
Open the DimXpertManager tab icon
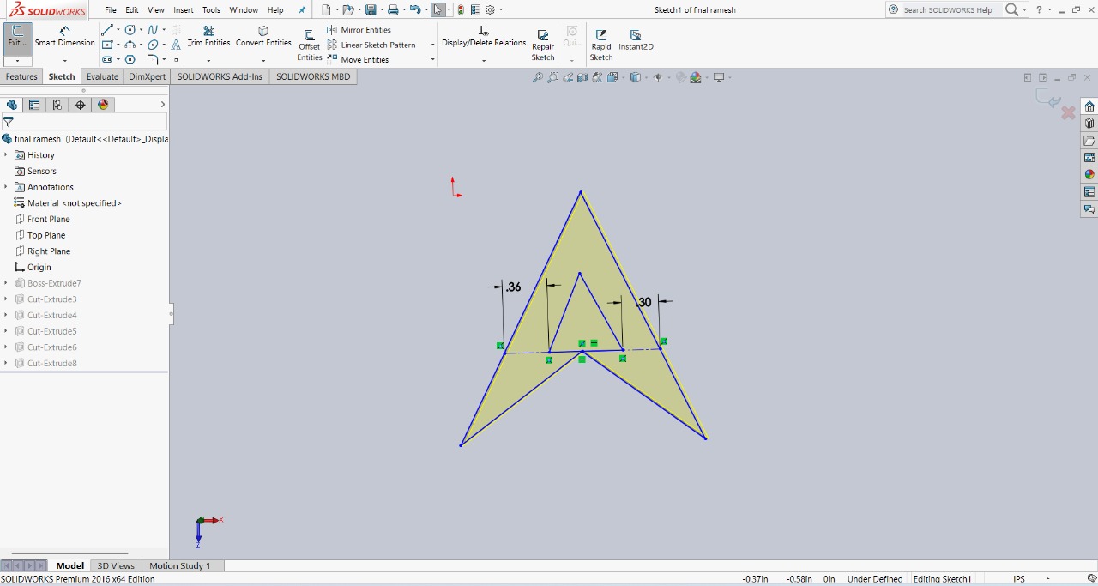[80, 105]
